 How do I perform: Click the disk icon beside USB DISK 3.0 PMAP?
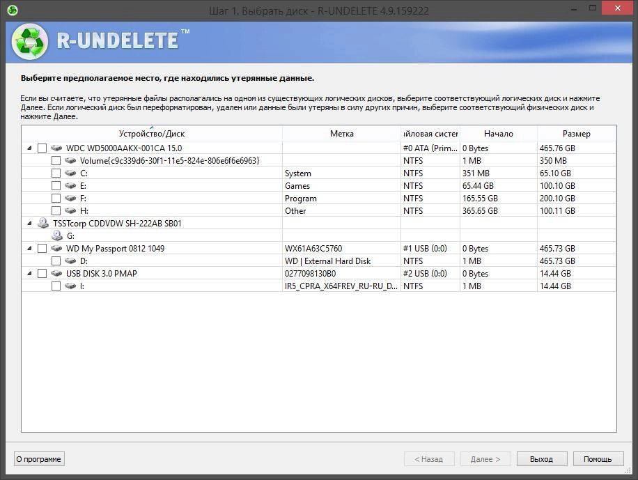pyautogui.click(x=56, y=274)
